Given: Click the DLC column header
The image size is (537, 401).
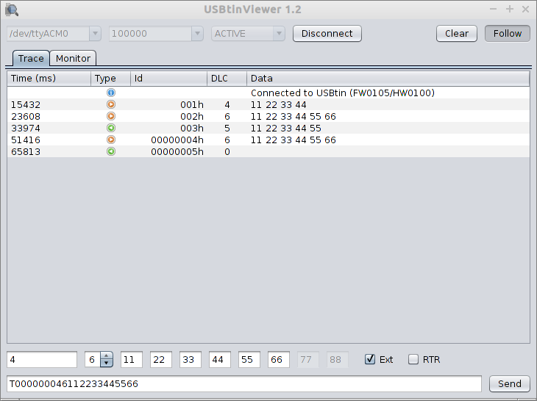Looking at the screenshot, I should pyautogui.click(x=227, y=79).
